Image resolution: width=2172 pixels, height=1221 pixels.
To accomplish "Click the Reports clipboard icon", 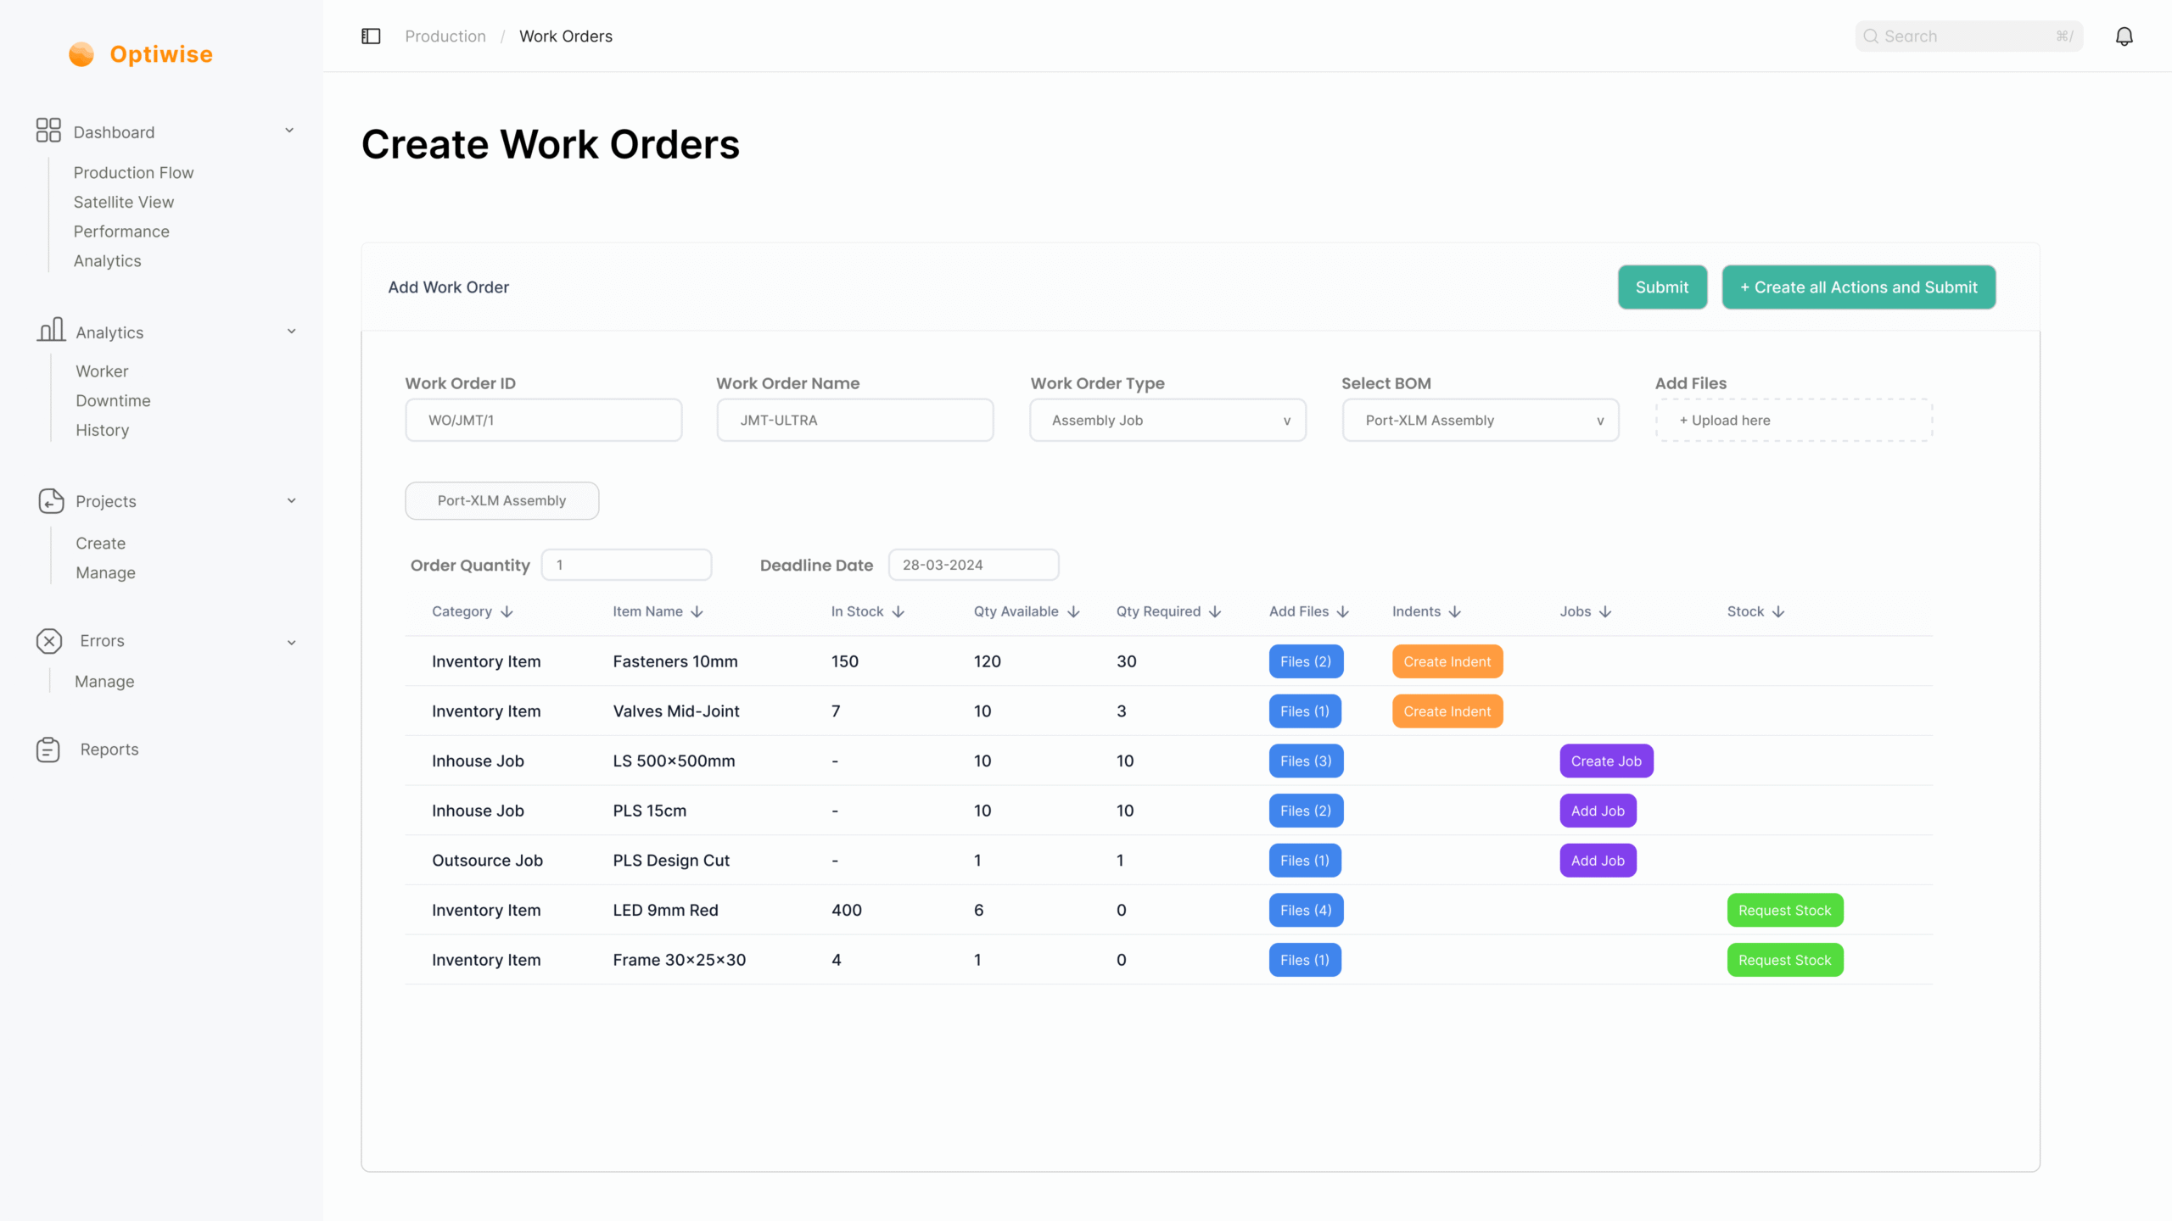I will pos(48,750).
